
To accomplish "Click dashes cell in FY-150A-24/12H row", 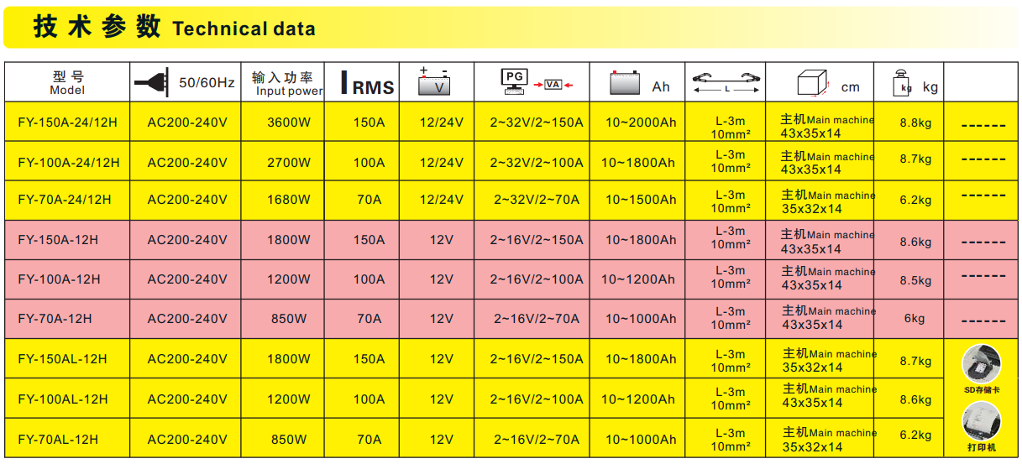I will click(x=983, y=125).
